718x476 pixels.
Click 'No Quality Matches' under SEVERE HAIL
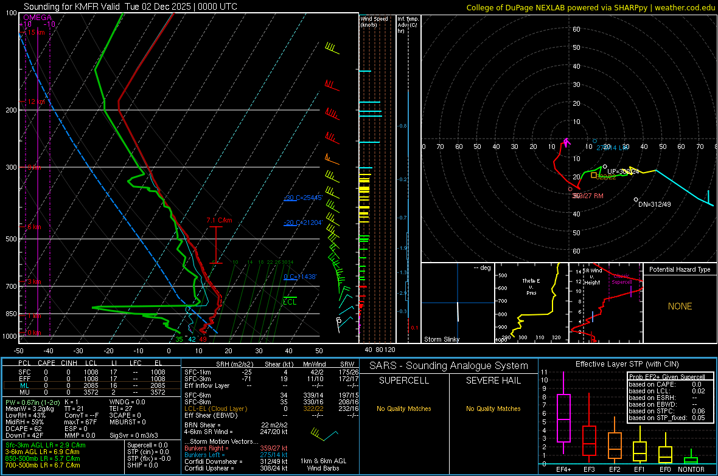pos(493,409)
